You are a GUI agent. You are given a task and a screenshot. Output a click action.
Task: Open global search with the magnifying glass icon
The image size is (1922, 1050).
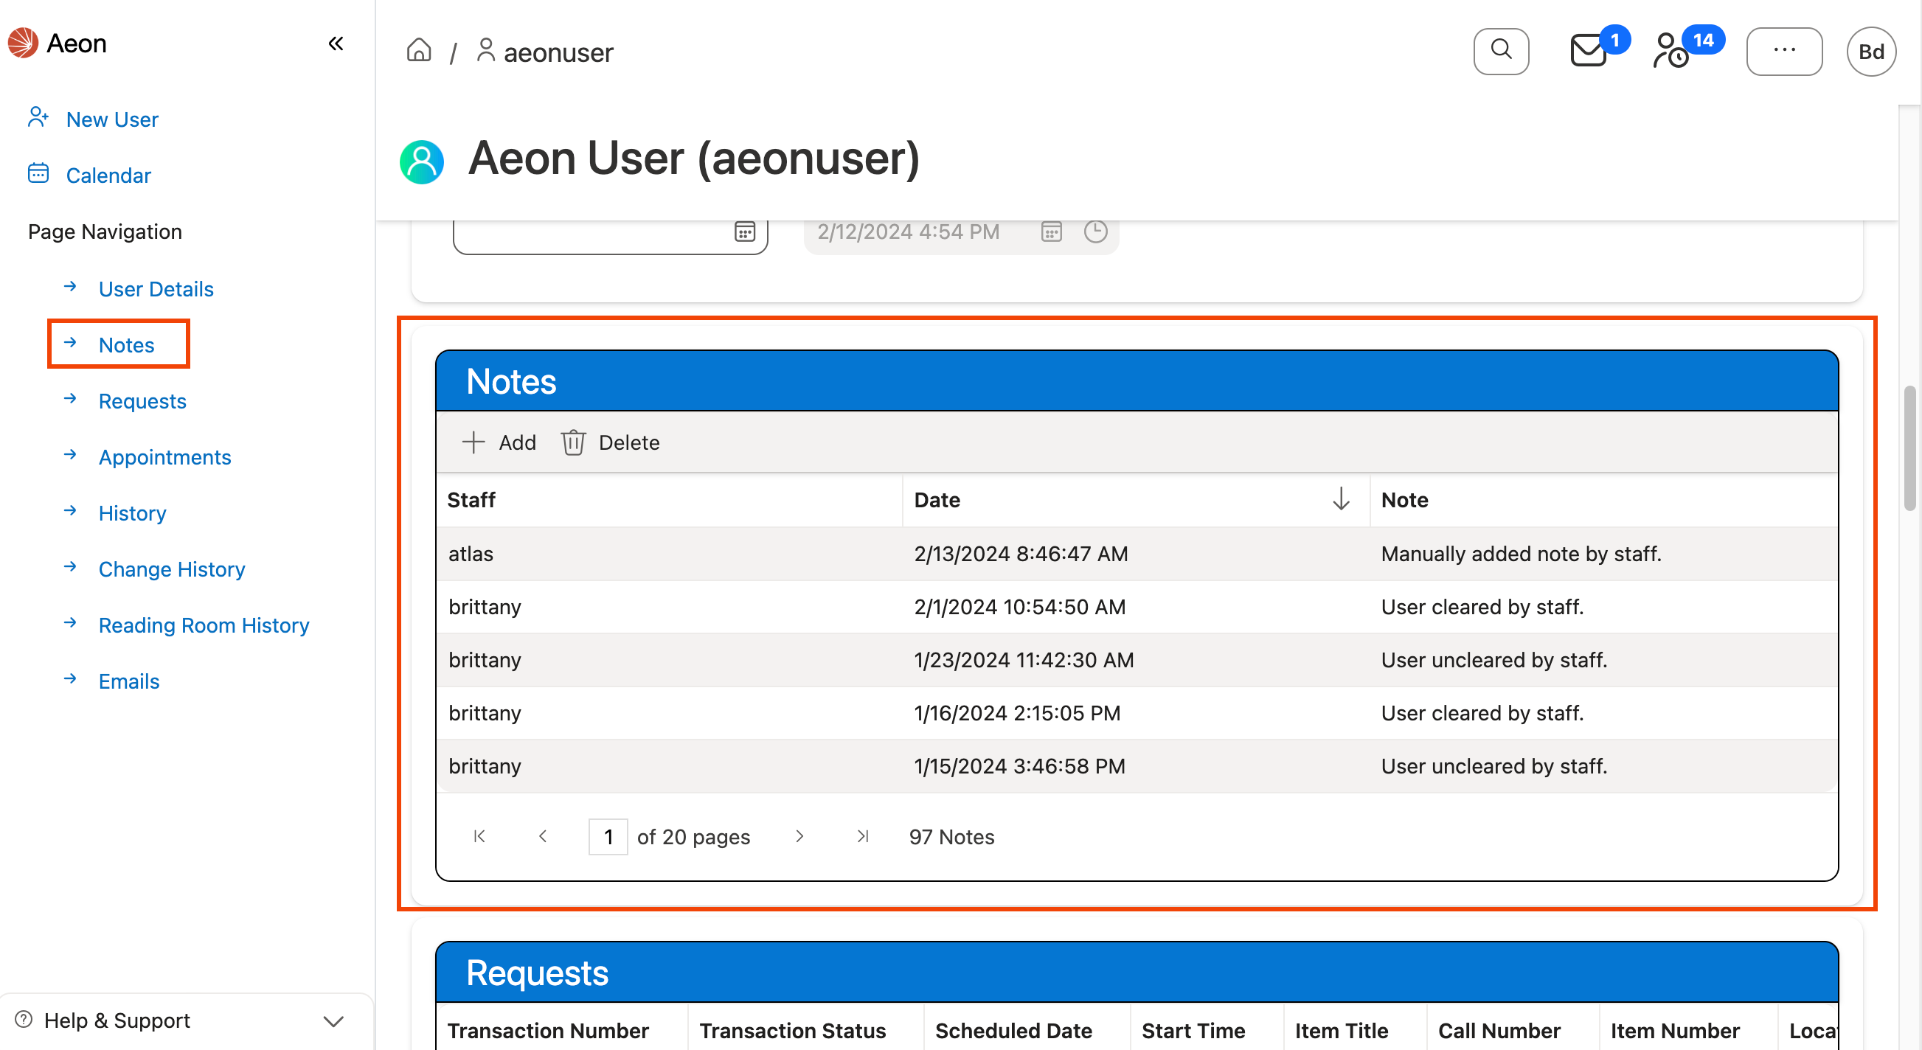tap(1501, 51)
